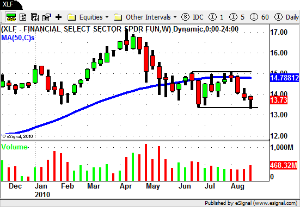Click the Jan label on time axis

coord(41,186)
